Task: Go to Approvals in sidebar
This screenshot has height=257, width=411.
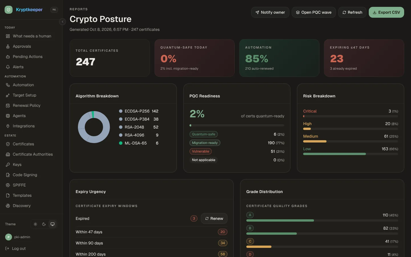Action: 31,46
